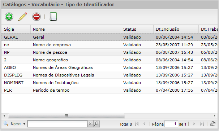Run search with the magnifier button

tap(96, 124)
